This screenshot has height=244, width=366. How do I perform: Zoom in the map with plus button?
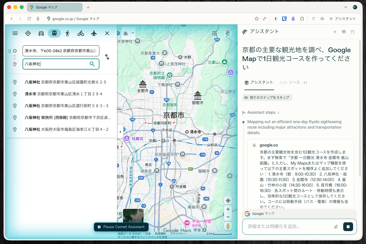pos(228,209)
